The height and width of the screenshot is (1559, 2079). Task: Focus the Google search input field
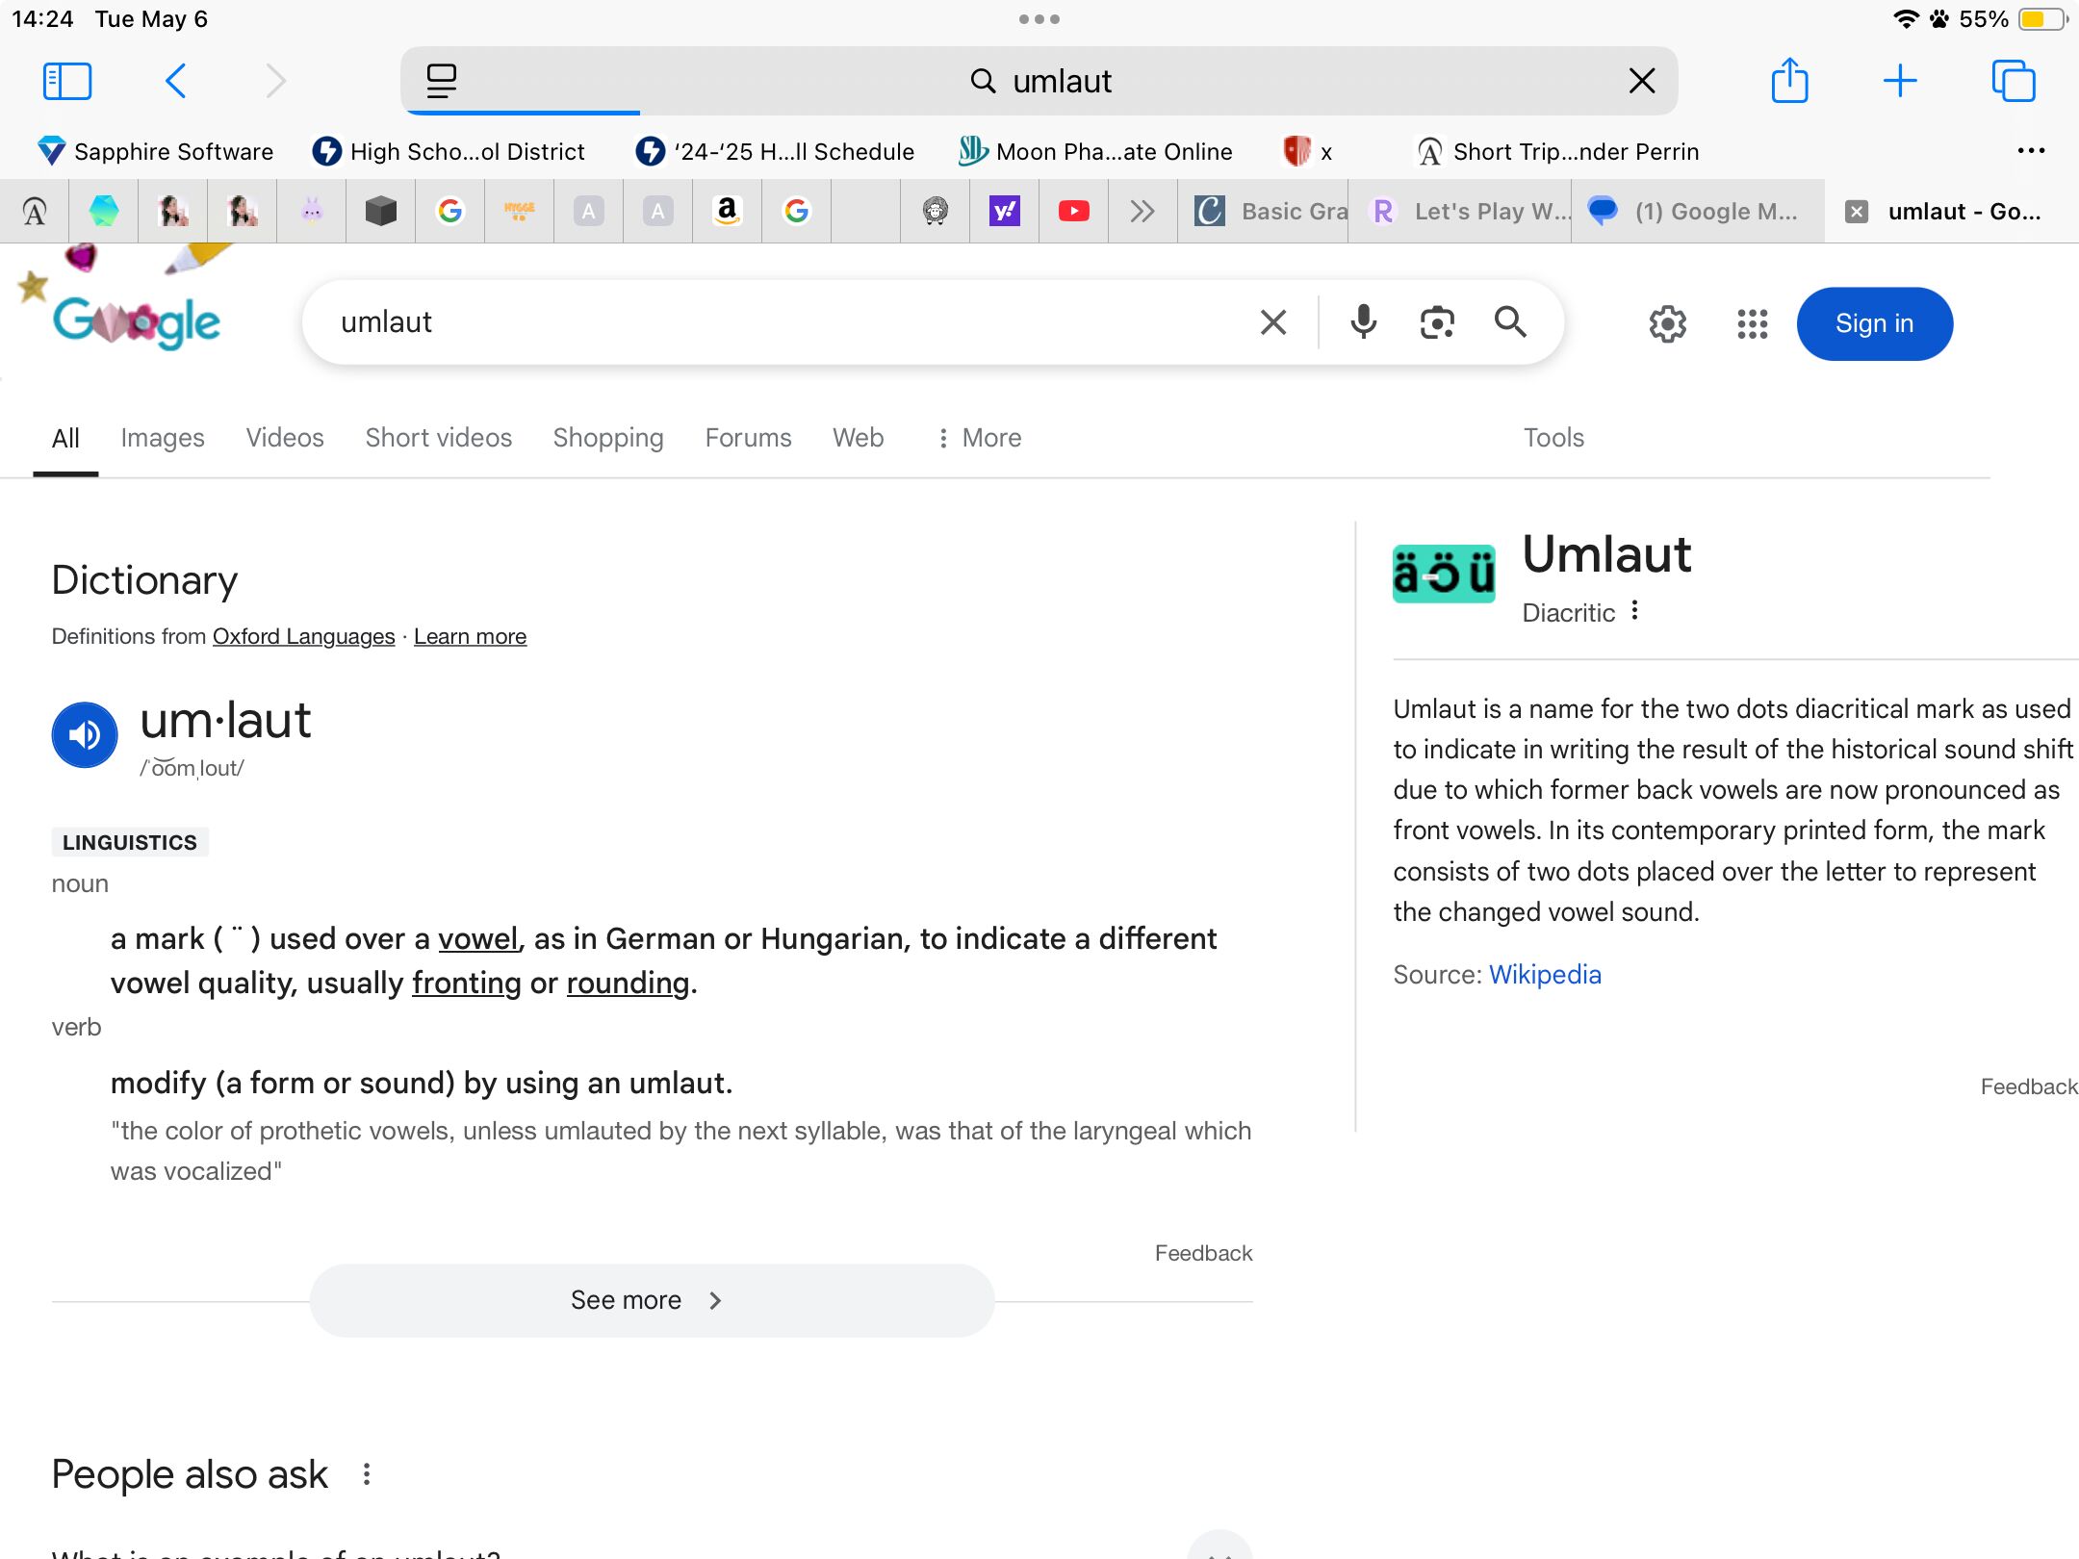click(789, 322)
